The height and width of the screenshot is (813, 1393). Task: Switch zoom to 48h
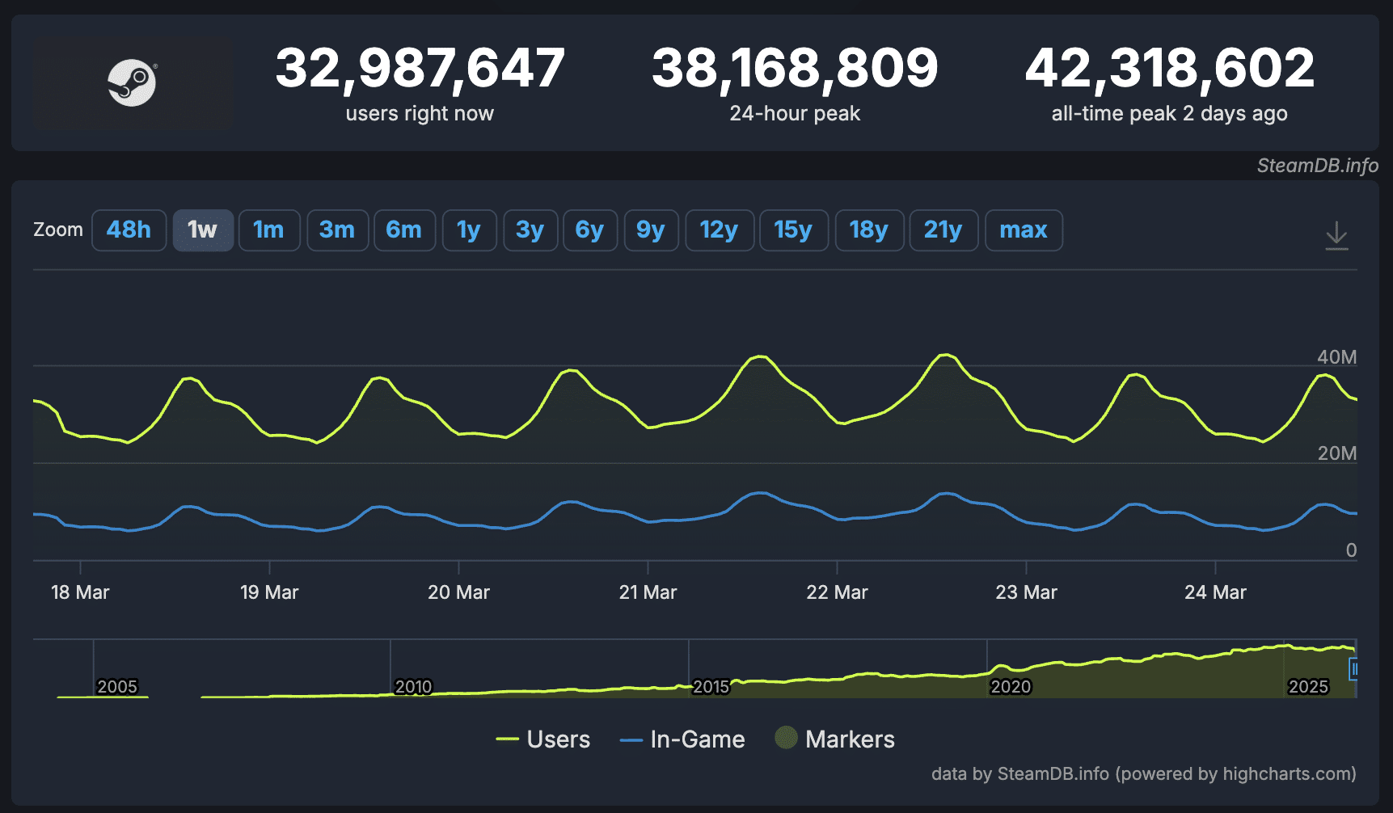pyautogui.click(x=129, y=230)
